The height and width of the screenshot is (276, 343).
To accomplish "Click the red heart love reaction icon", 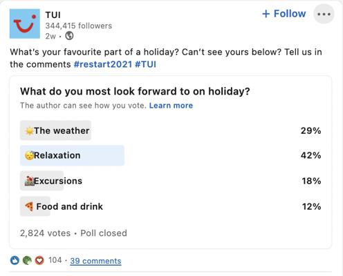I will [x=39, y=260].
